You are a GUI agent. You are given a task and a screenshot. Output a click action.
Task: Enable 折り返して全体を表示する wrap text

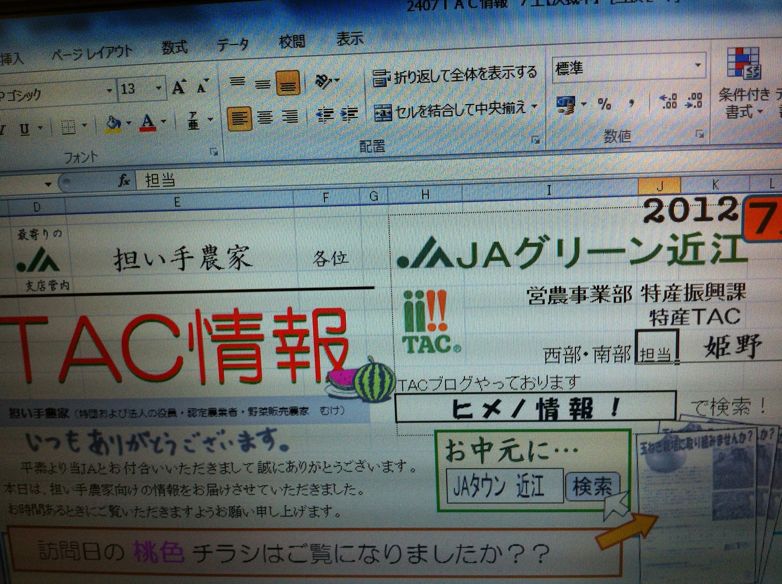pos(455,75)
